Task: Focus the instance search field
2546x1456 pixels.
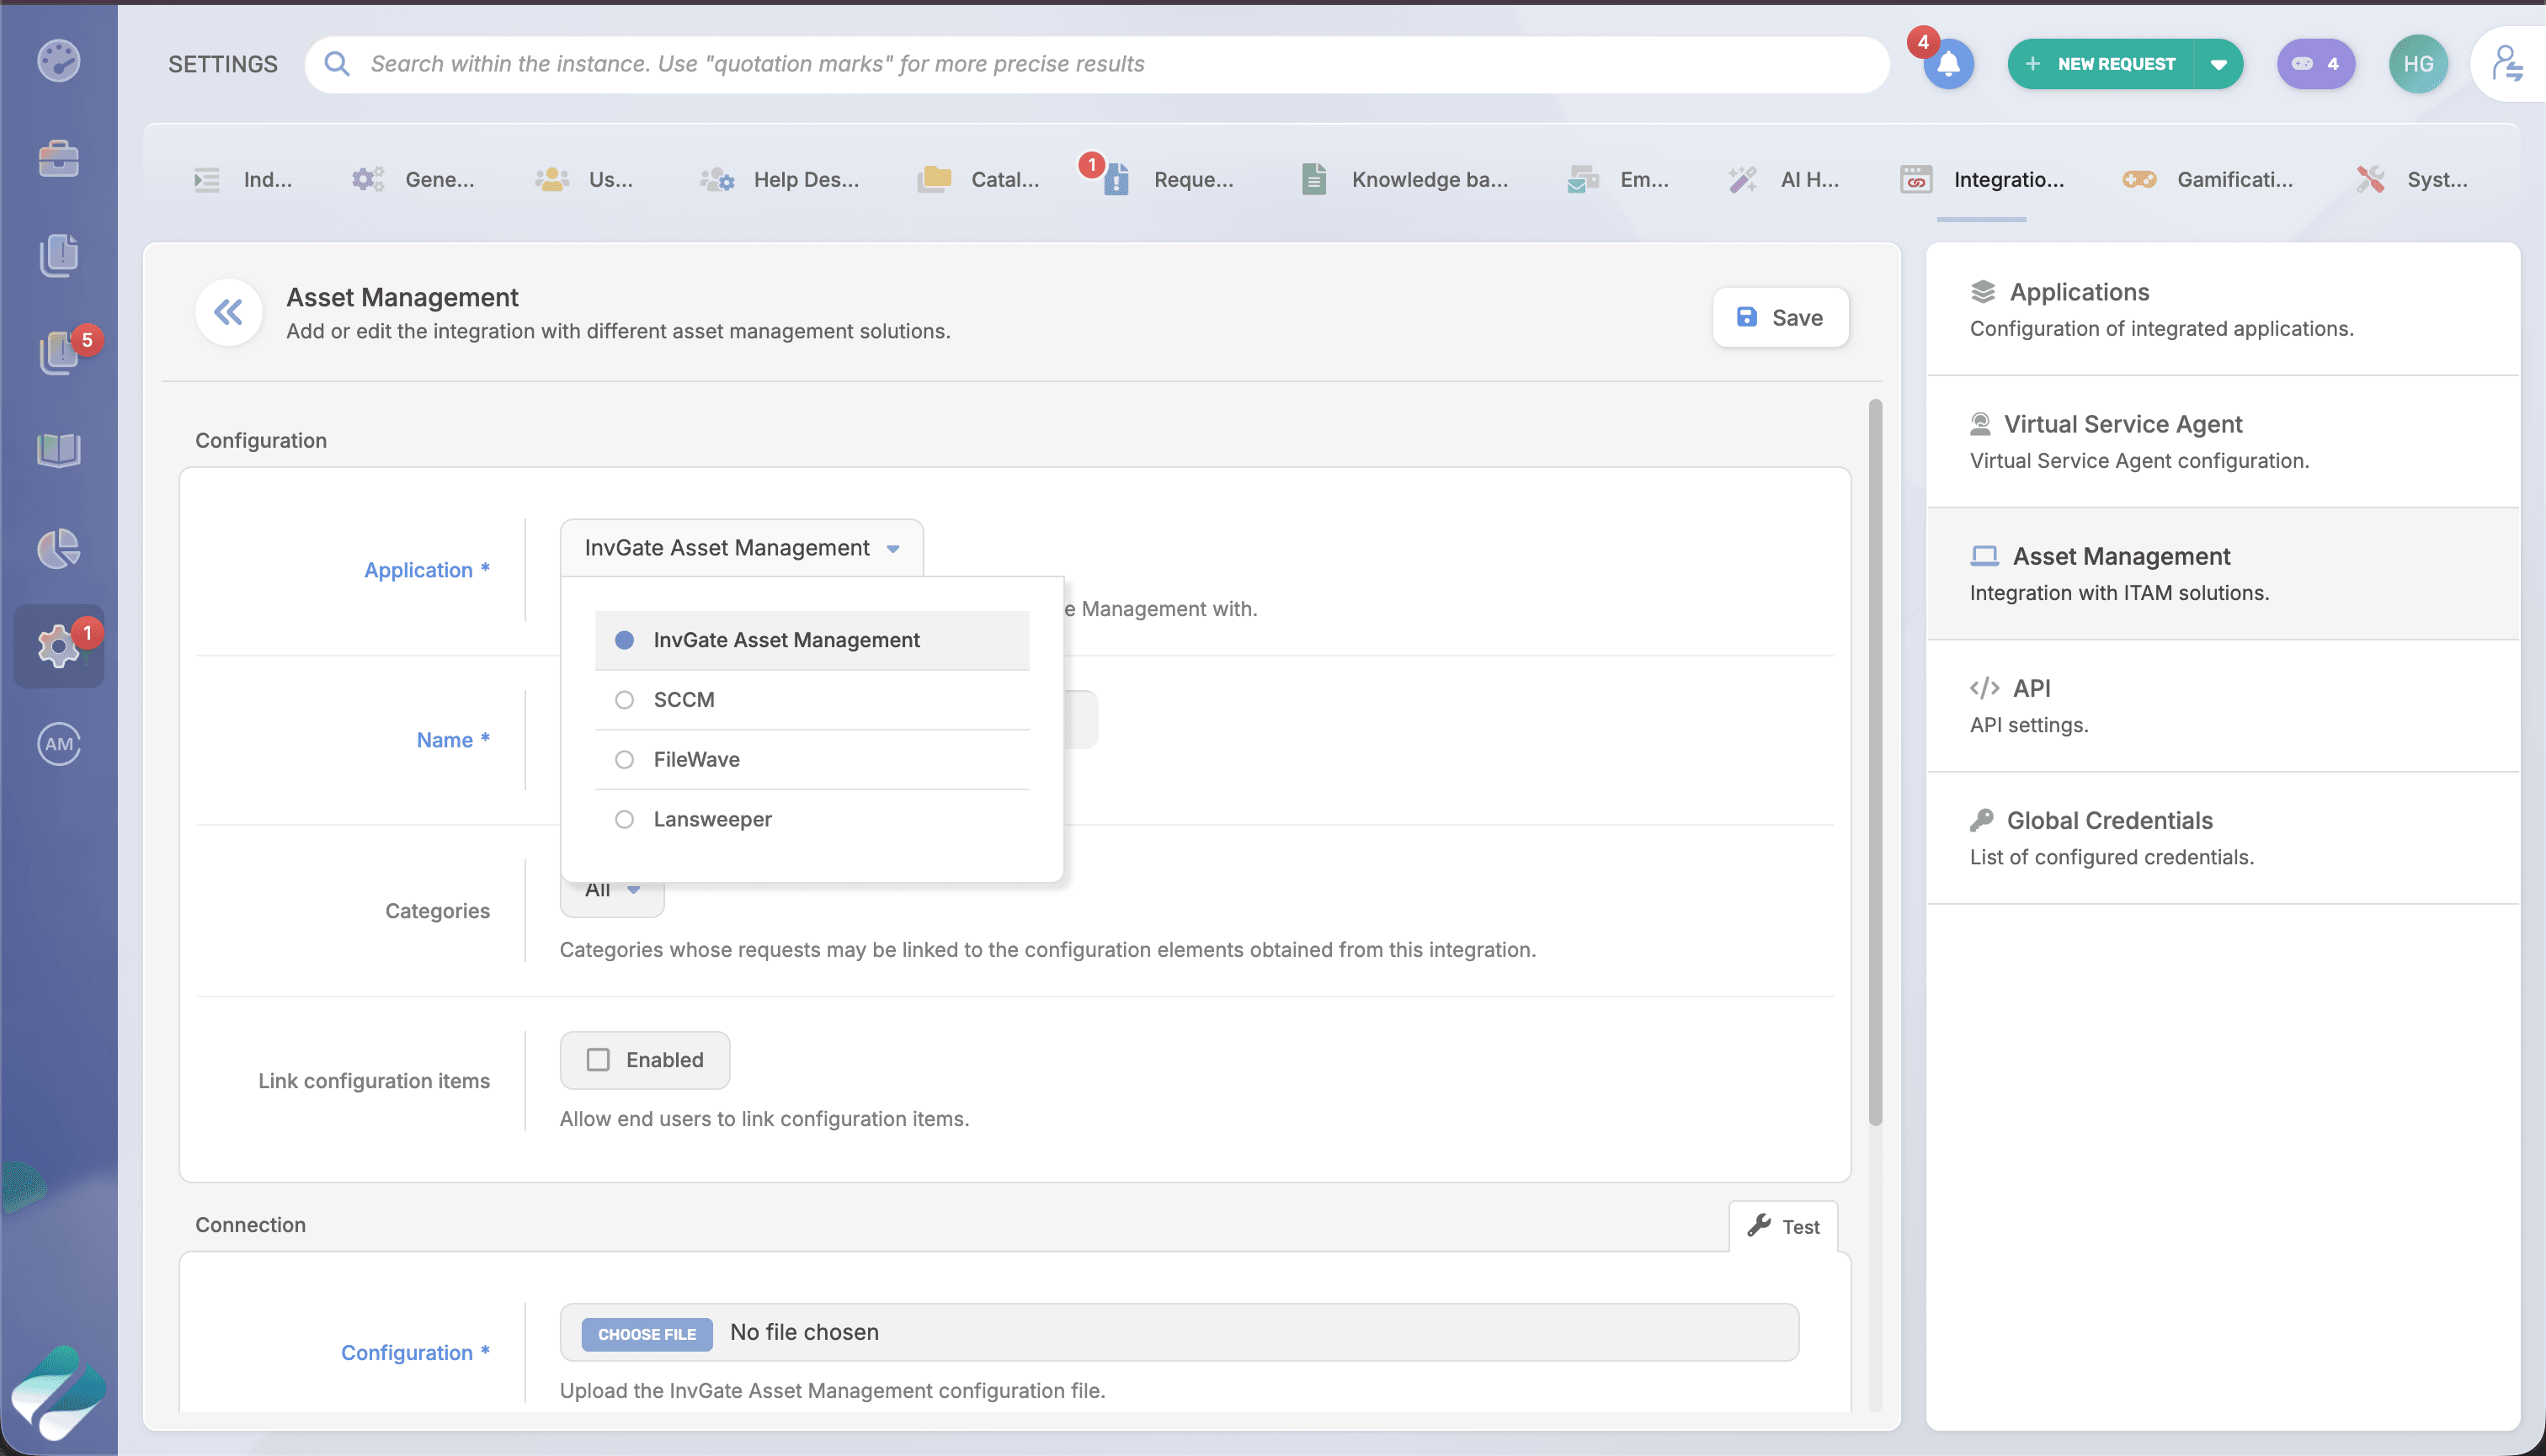Action: [1097, 64]
